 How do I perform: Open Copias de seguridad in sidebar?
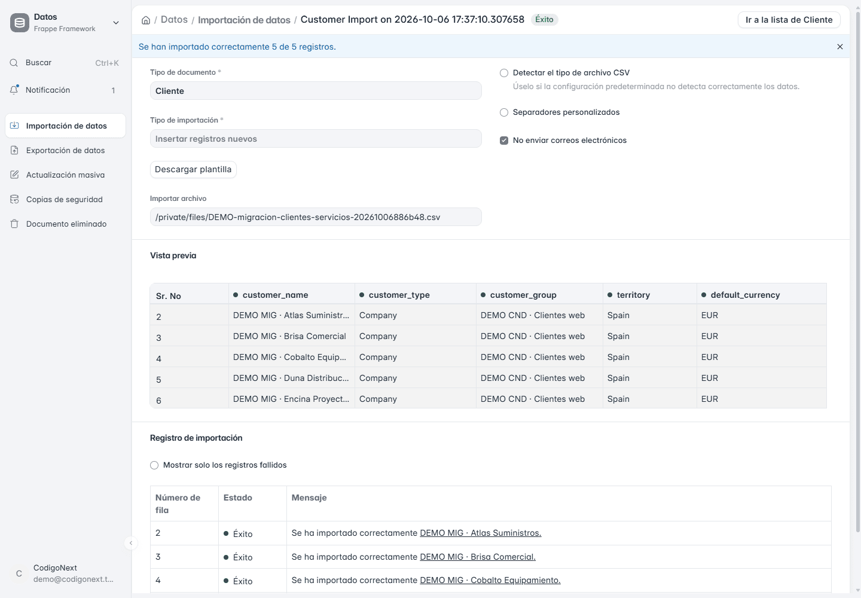coord(66,199)
